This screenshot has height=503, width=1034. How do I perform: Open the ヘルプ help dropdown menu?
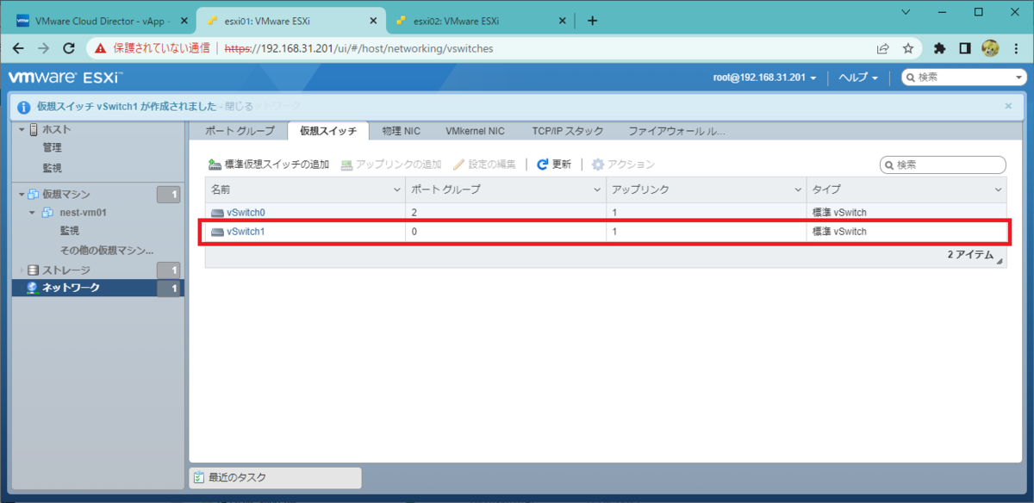point(858,78)
